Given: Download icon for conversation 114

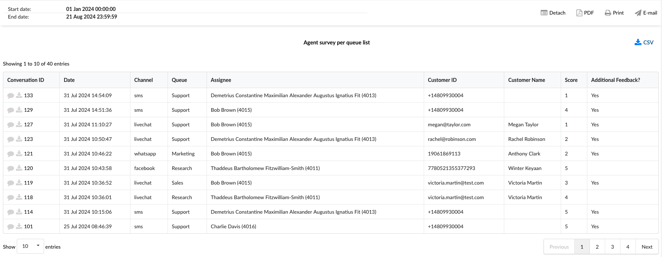Looking at the screenshot, I should [19, 212].
